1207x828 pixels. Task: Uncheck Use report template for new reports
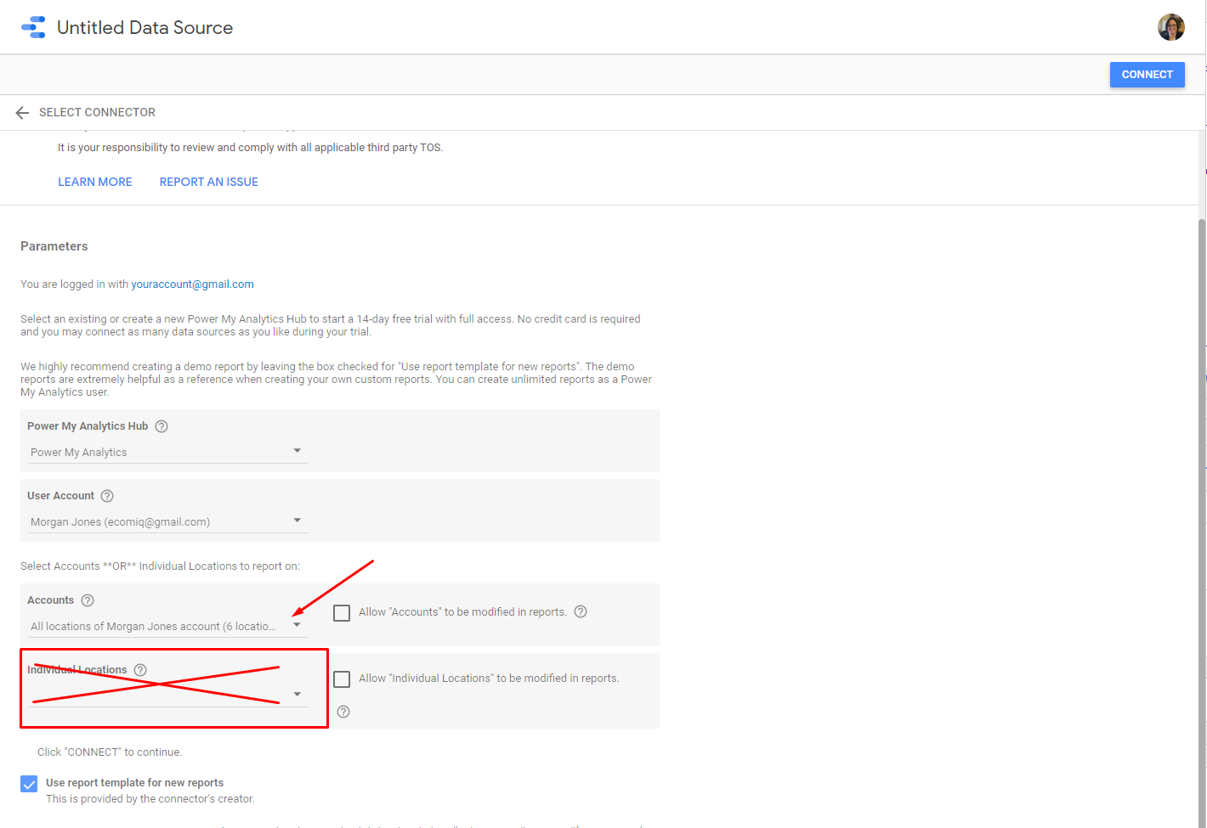[29, 784]
